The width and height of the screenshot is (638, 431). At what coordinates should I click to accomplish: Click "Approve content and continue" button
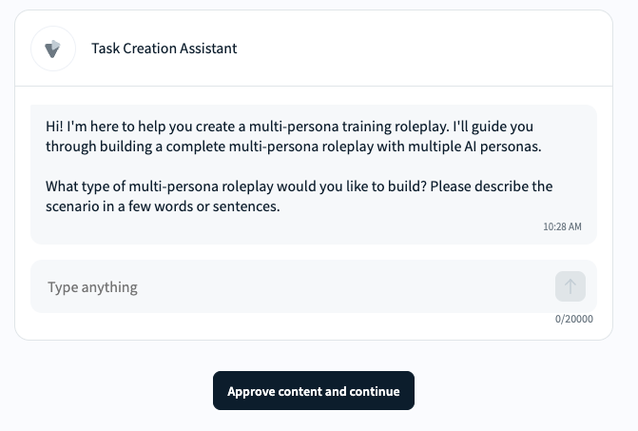click(x=314, y=391)
